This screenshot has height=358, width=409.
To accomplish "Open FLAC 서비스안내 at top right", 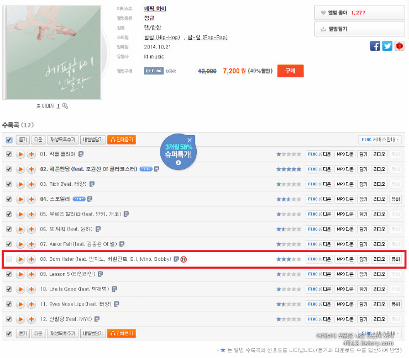I will tap(380, 140).
